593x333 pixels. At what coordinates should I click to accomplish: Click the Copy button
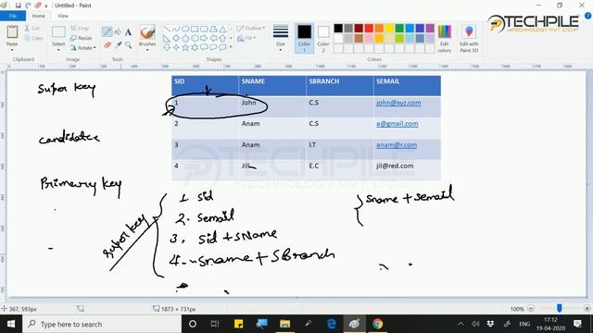[33, 38]
